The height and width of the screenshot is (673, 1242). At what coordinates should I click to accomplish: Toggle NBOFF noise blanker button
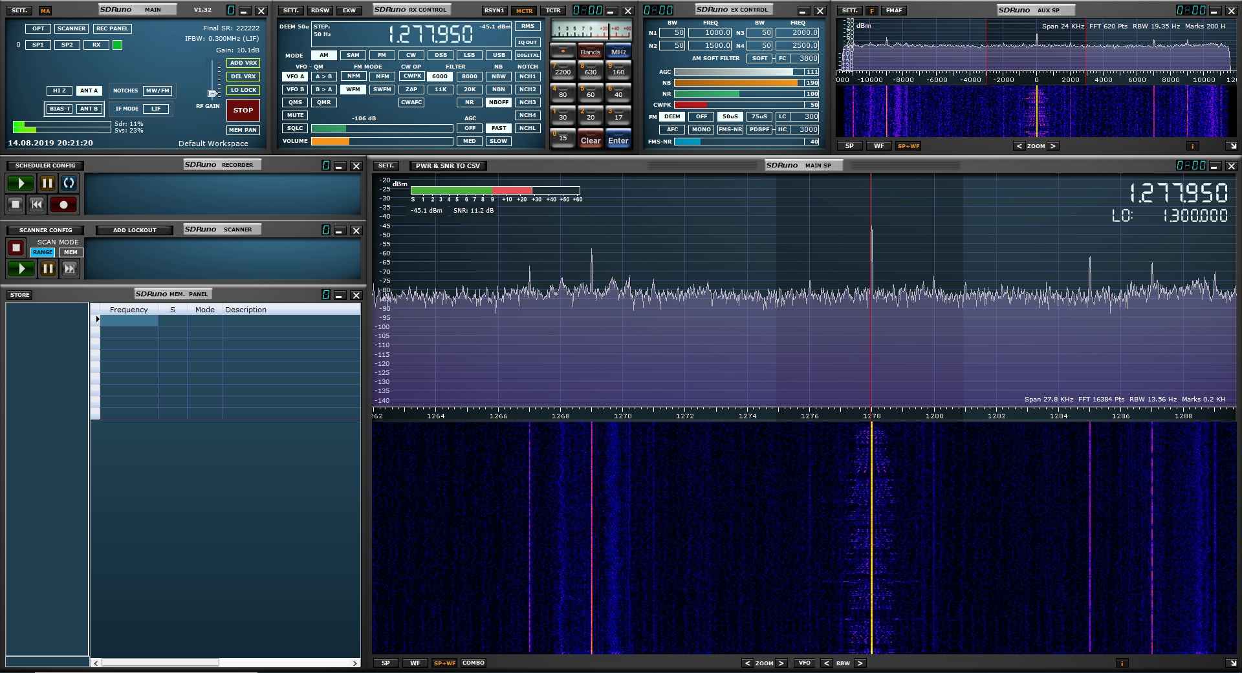coord(498,102)
